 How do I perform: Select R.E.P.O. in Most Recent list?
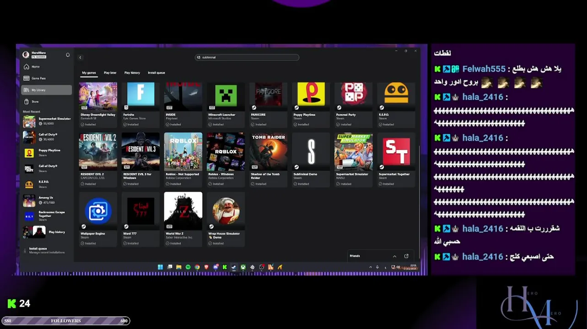[x=47, y=184]
